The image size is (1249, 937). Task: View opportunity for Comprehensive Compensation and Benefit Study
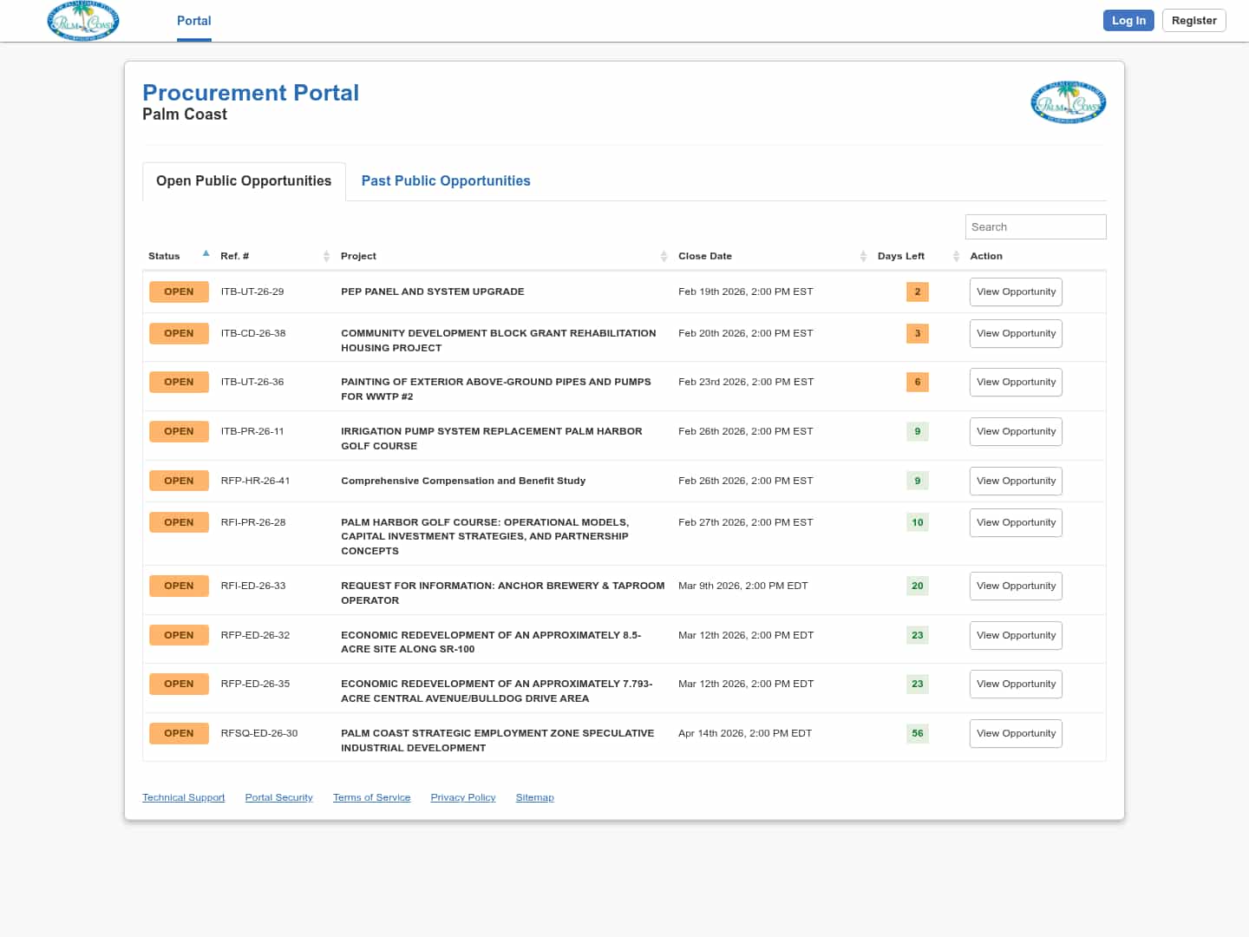(x=1016, y=482)
